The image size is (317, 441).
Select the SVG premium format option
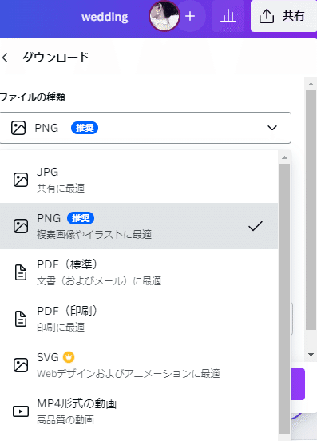pos(139,365)
